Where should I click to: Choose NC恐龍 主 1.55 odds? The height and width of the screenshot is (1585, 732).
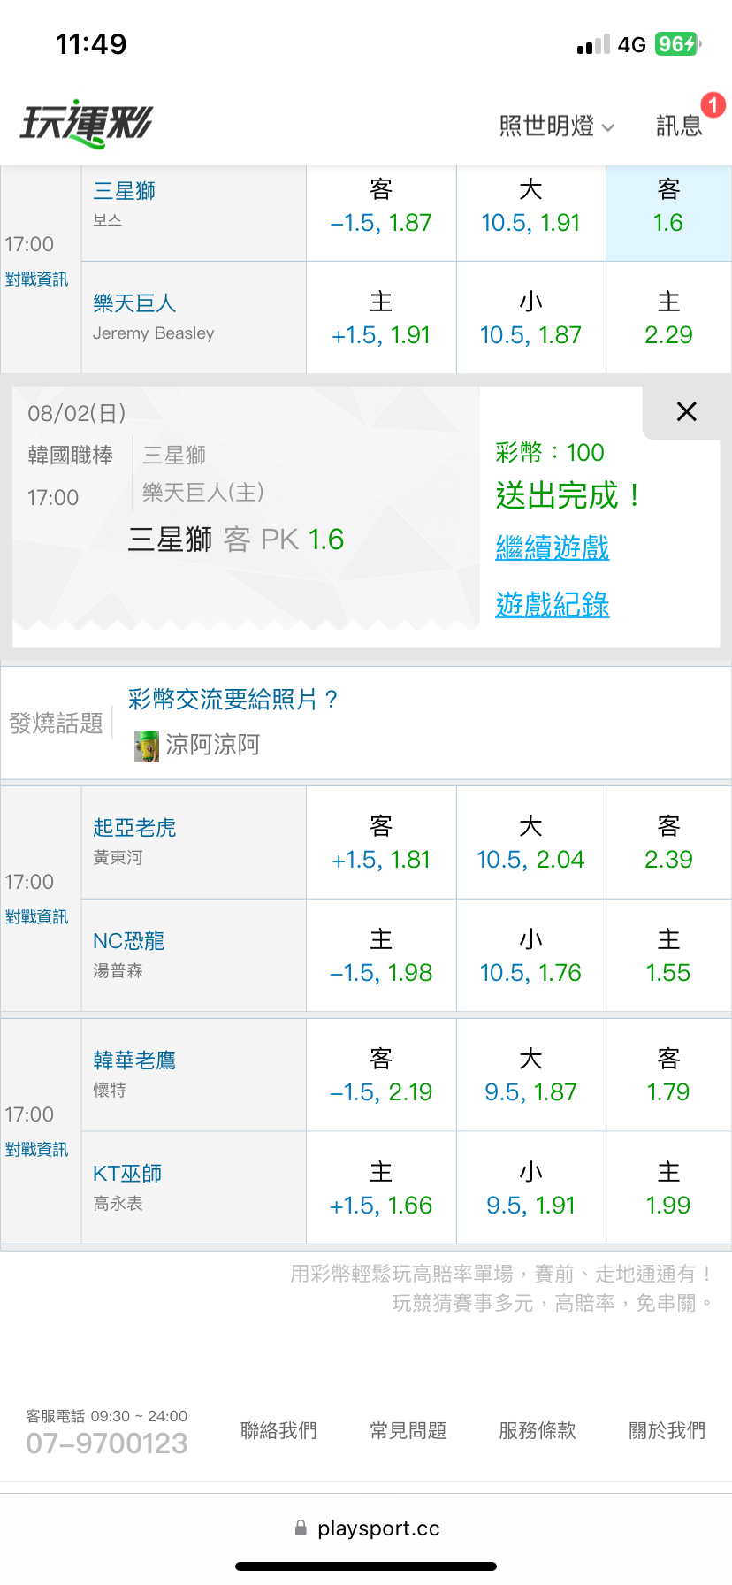pos(668,956)
